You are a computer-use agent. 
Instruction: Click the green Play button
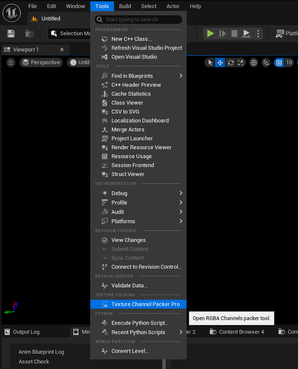[210, 34]
